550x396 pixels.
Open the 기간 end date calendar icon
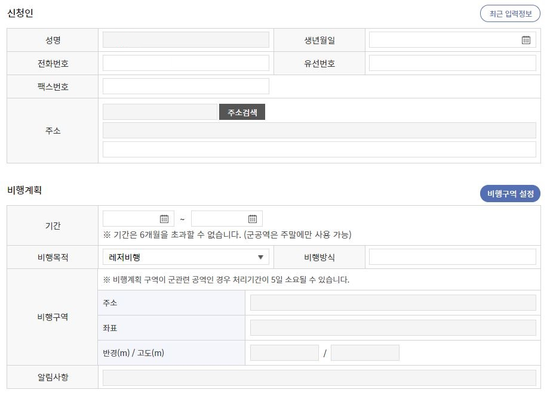[253, 219]
